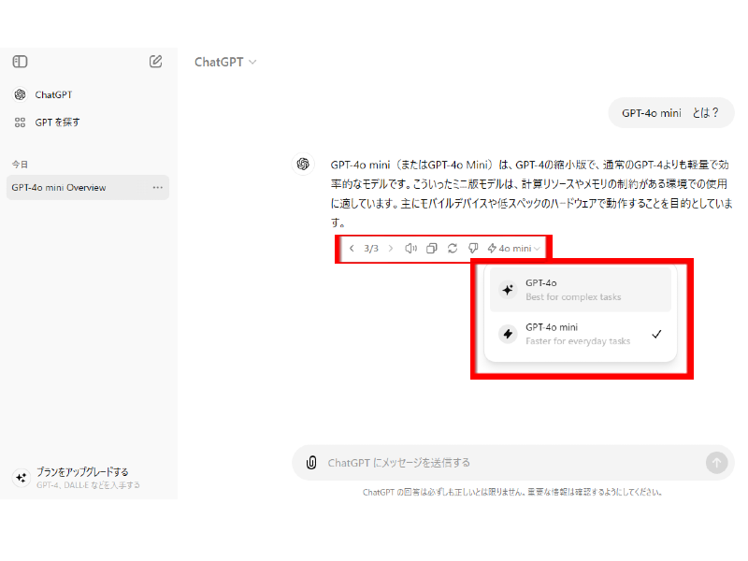Screen dimensions: 748x561
Task: Start a new chat with the compose icon
Action: (x=156, y=62)
